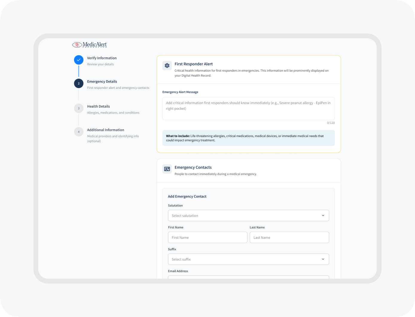This screenshot has width=415, height=317.
Task: Click the Add Emergency Contact title
Action: [x=187, y=196]
